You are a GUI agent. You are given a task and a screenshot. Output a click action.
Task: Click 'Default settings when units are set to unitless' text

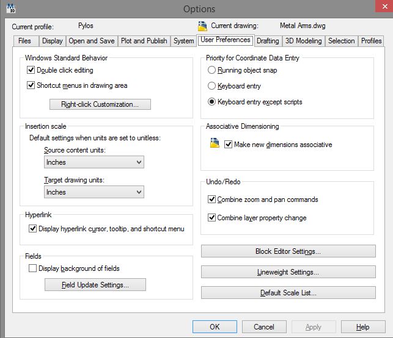click(95, 138)
